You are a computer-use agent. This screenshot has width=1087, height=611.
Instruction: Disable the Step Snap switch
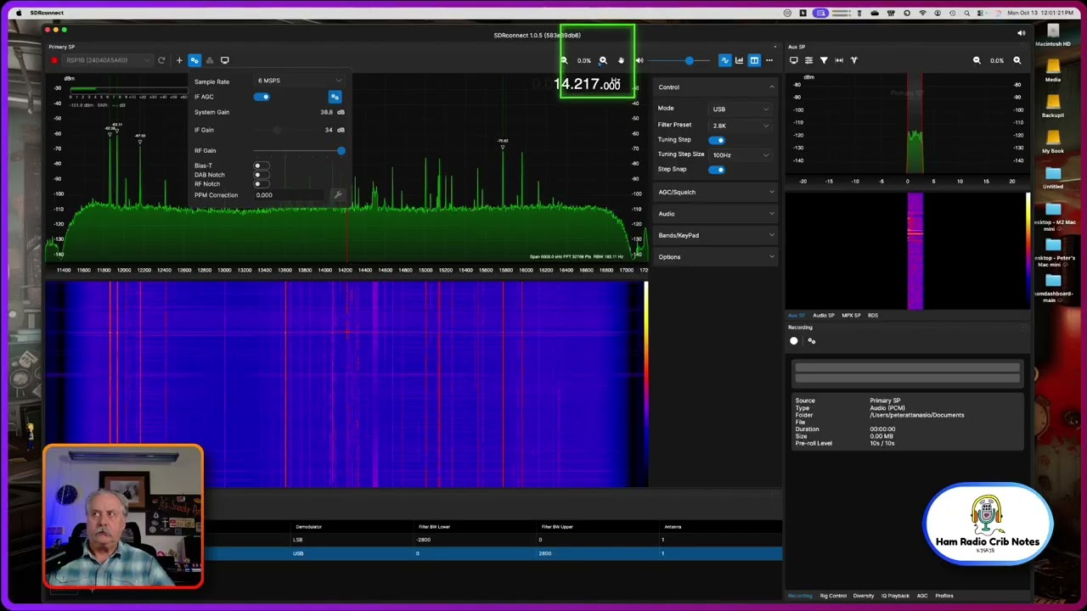click(x=718, y=170)
